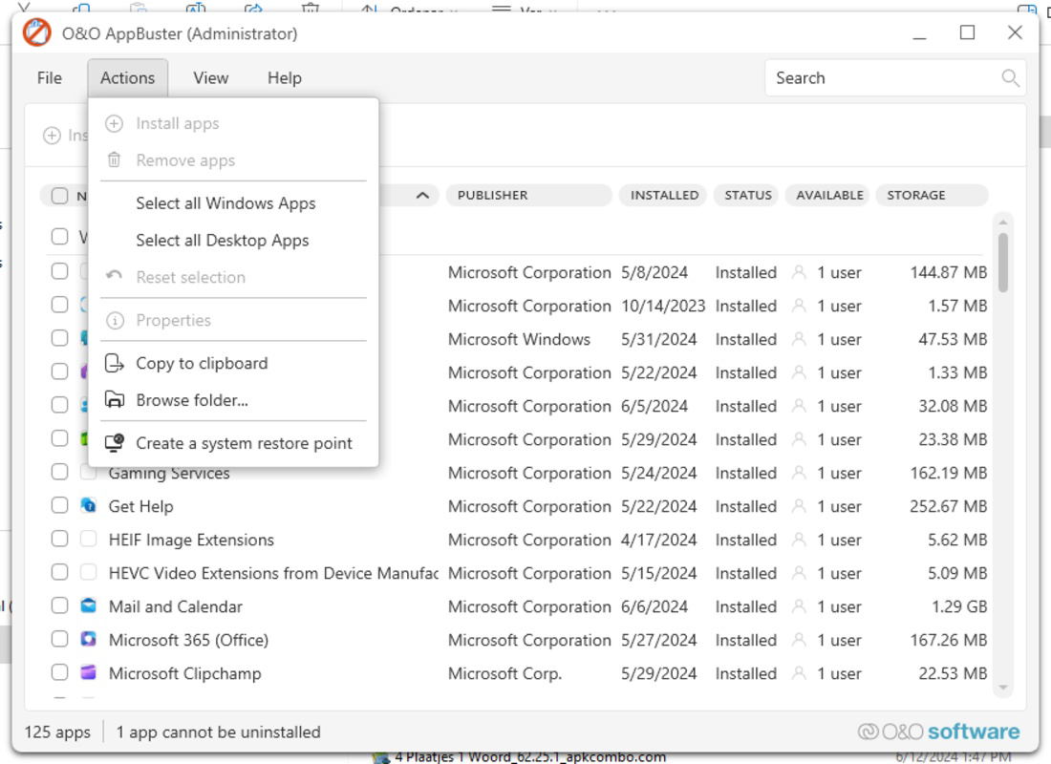1051x764 pixels.
Task: Click the Copy to clipboard icon
Action: point(115,363)
